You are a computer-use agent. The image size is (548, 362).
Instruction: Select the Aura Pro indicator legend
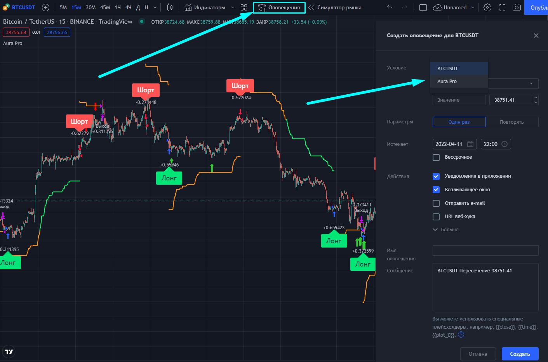pyautogui.click(x=13, y=43)
